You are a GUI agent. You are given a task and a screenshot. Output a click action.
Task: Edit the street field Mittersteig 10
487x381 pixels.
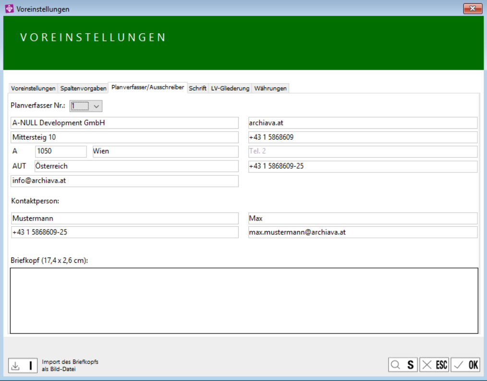pos(124,137)
